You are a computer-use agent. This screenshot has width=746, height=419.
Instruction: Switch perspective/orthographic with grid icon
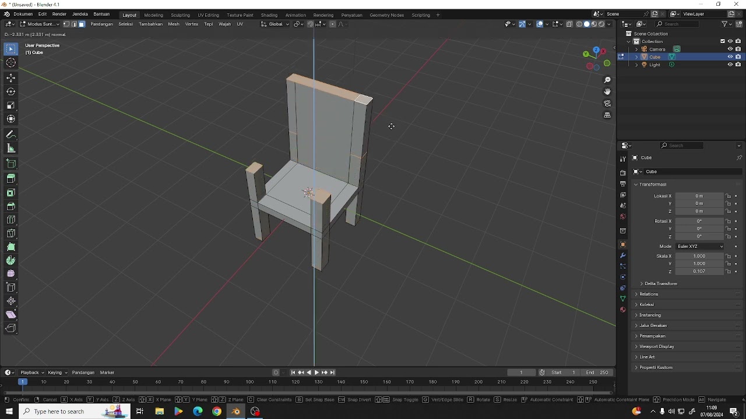coord(607,115)
